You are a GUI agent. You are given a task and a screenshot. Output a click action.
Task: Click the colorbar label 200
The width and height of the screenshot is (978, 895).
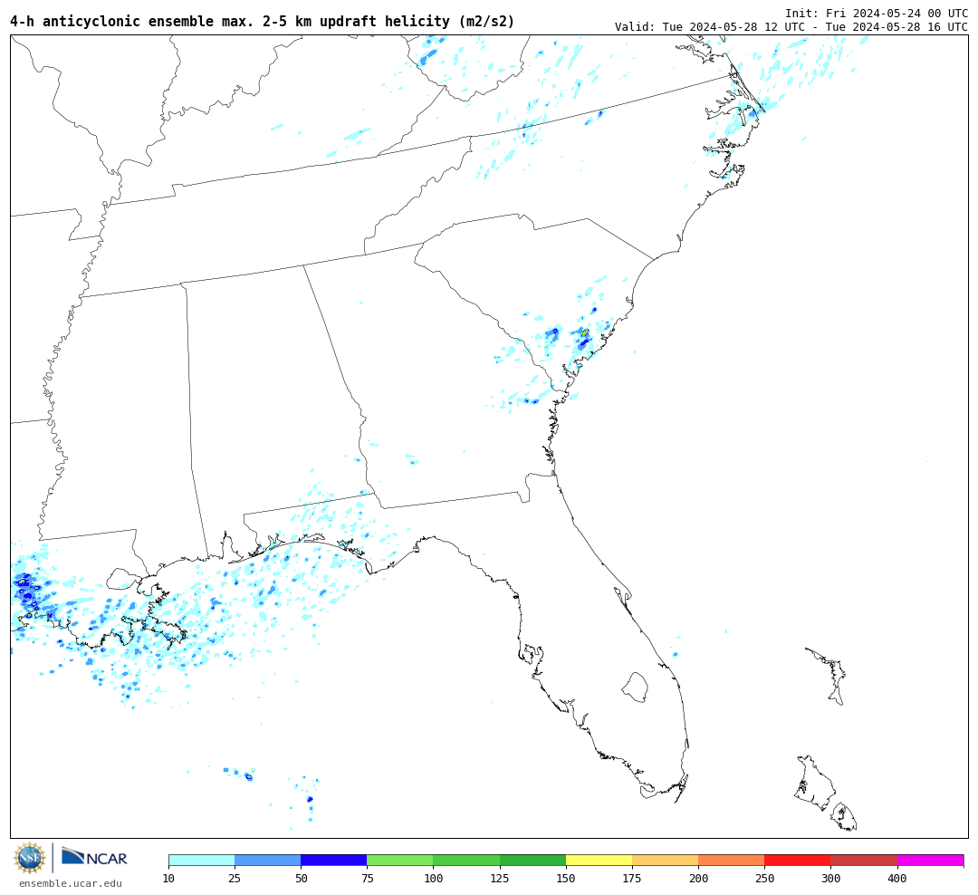[x=698, y=878]
